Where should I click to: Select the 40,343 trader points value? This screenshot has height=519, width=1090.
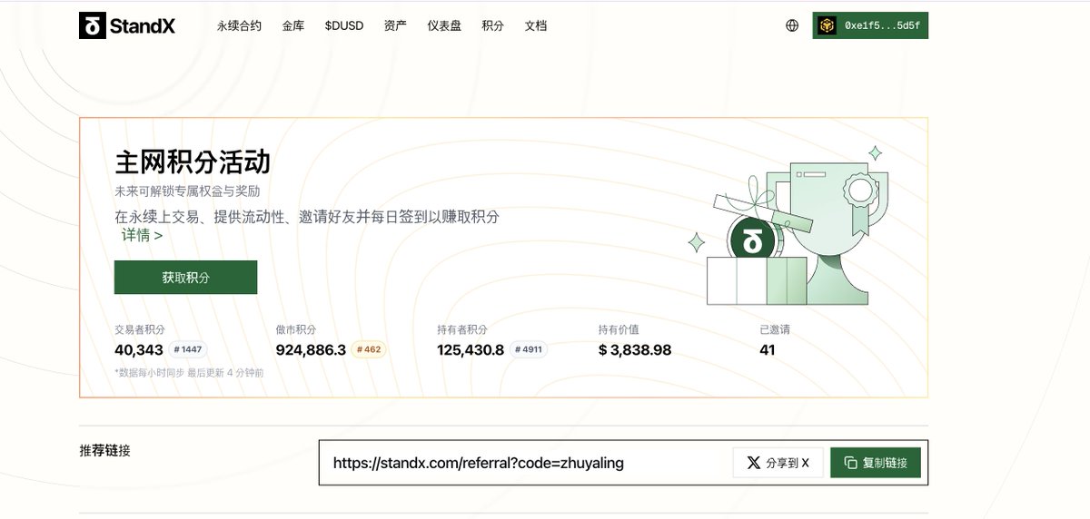click(x=139, y=349)
